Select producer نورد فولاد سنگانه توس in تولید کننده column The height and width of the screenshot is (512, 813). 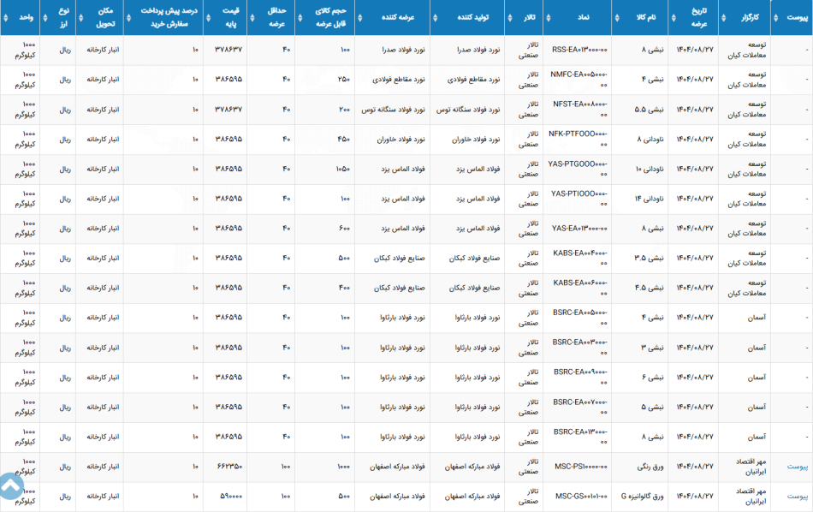click(x=468, y=110)
